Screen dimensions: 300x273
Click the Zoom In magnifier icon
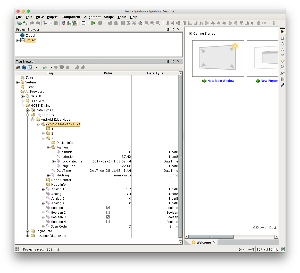pyautogui.click(x=147, y=23)
